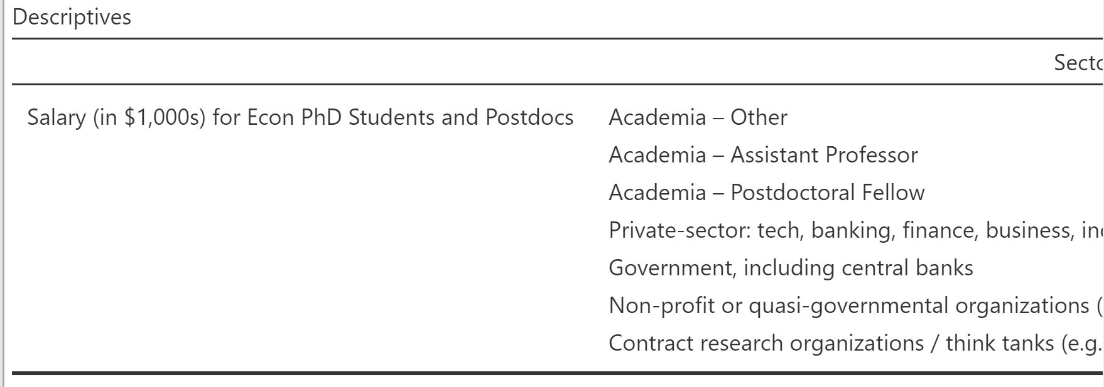The height and width of the screenshot is (387, 1104).
Task: Click the Academia – Postdoctoral Fellow entry
Action: (766, 193)
